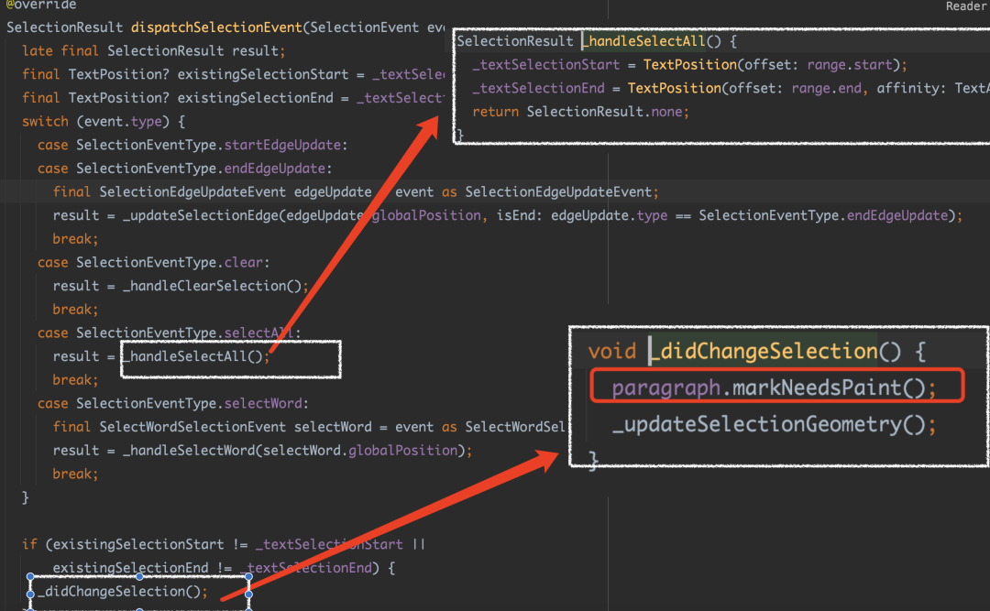Screen dimensions: 990x611
Task: Click the Reader label in the top corner
Action: point(967,6)
